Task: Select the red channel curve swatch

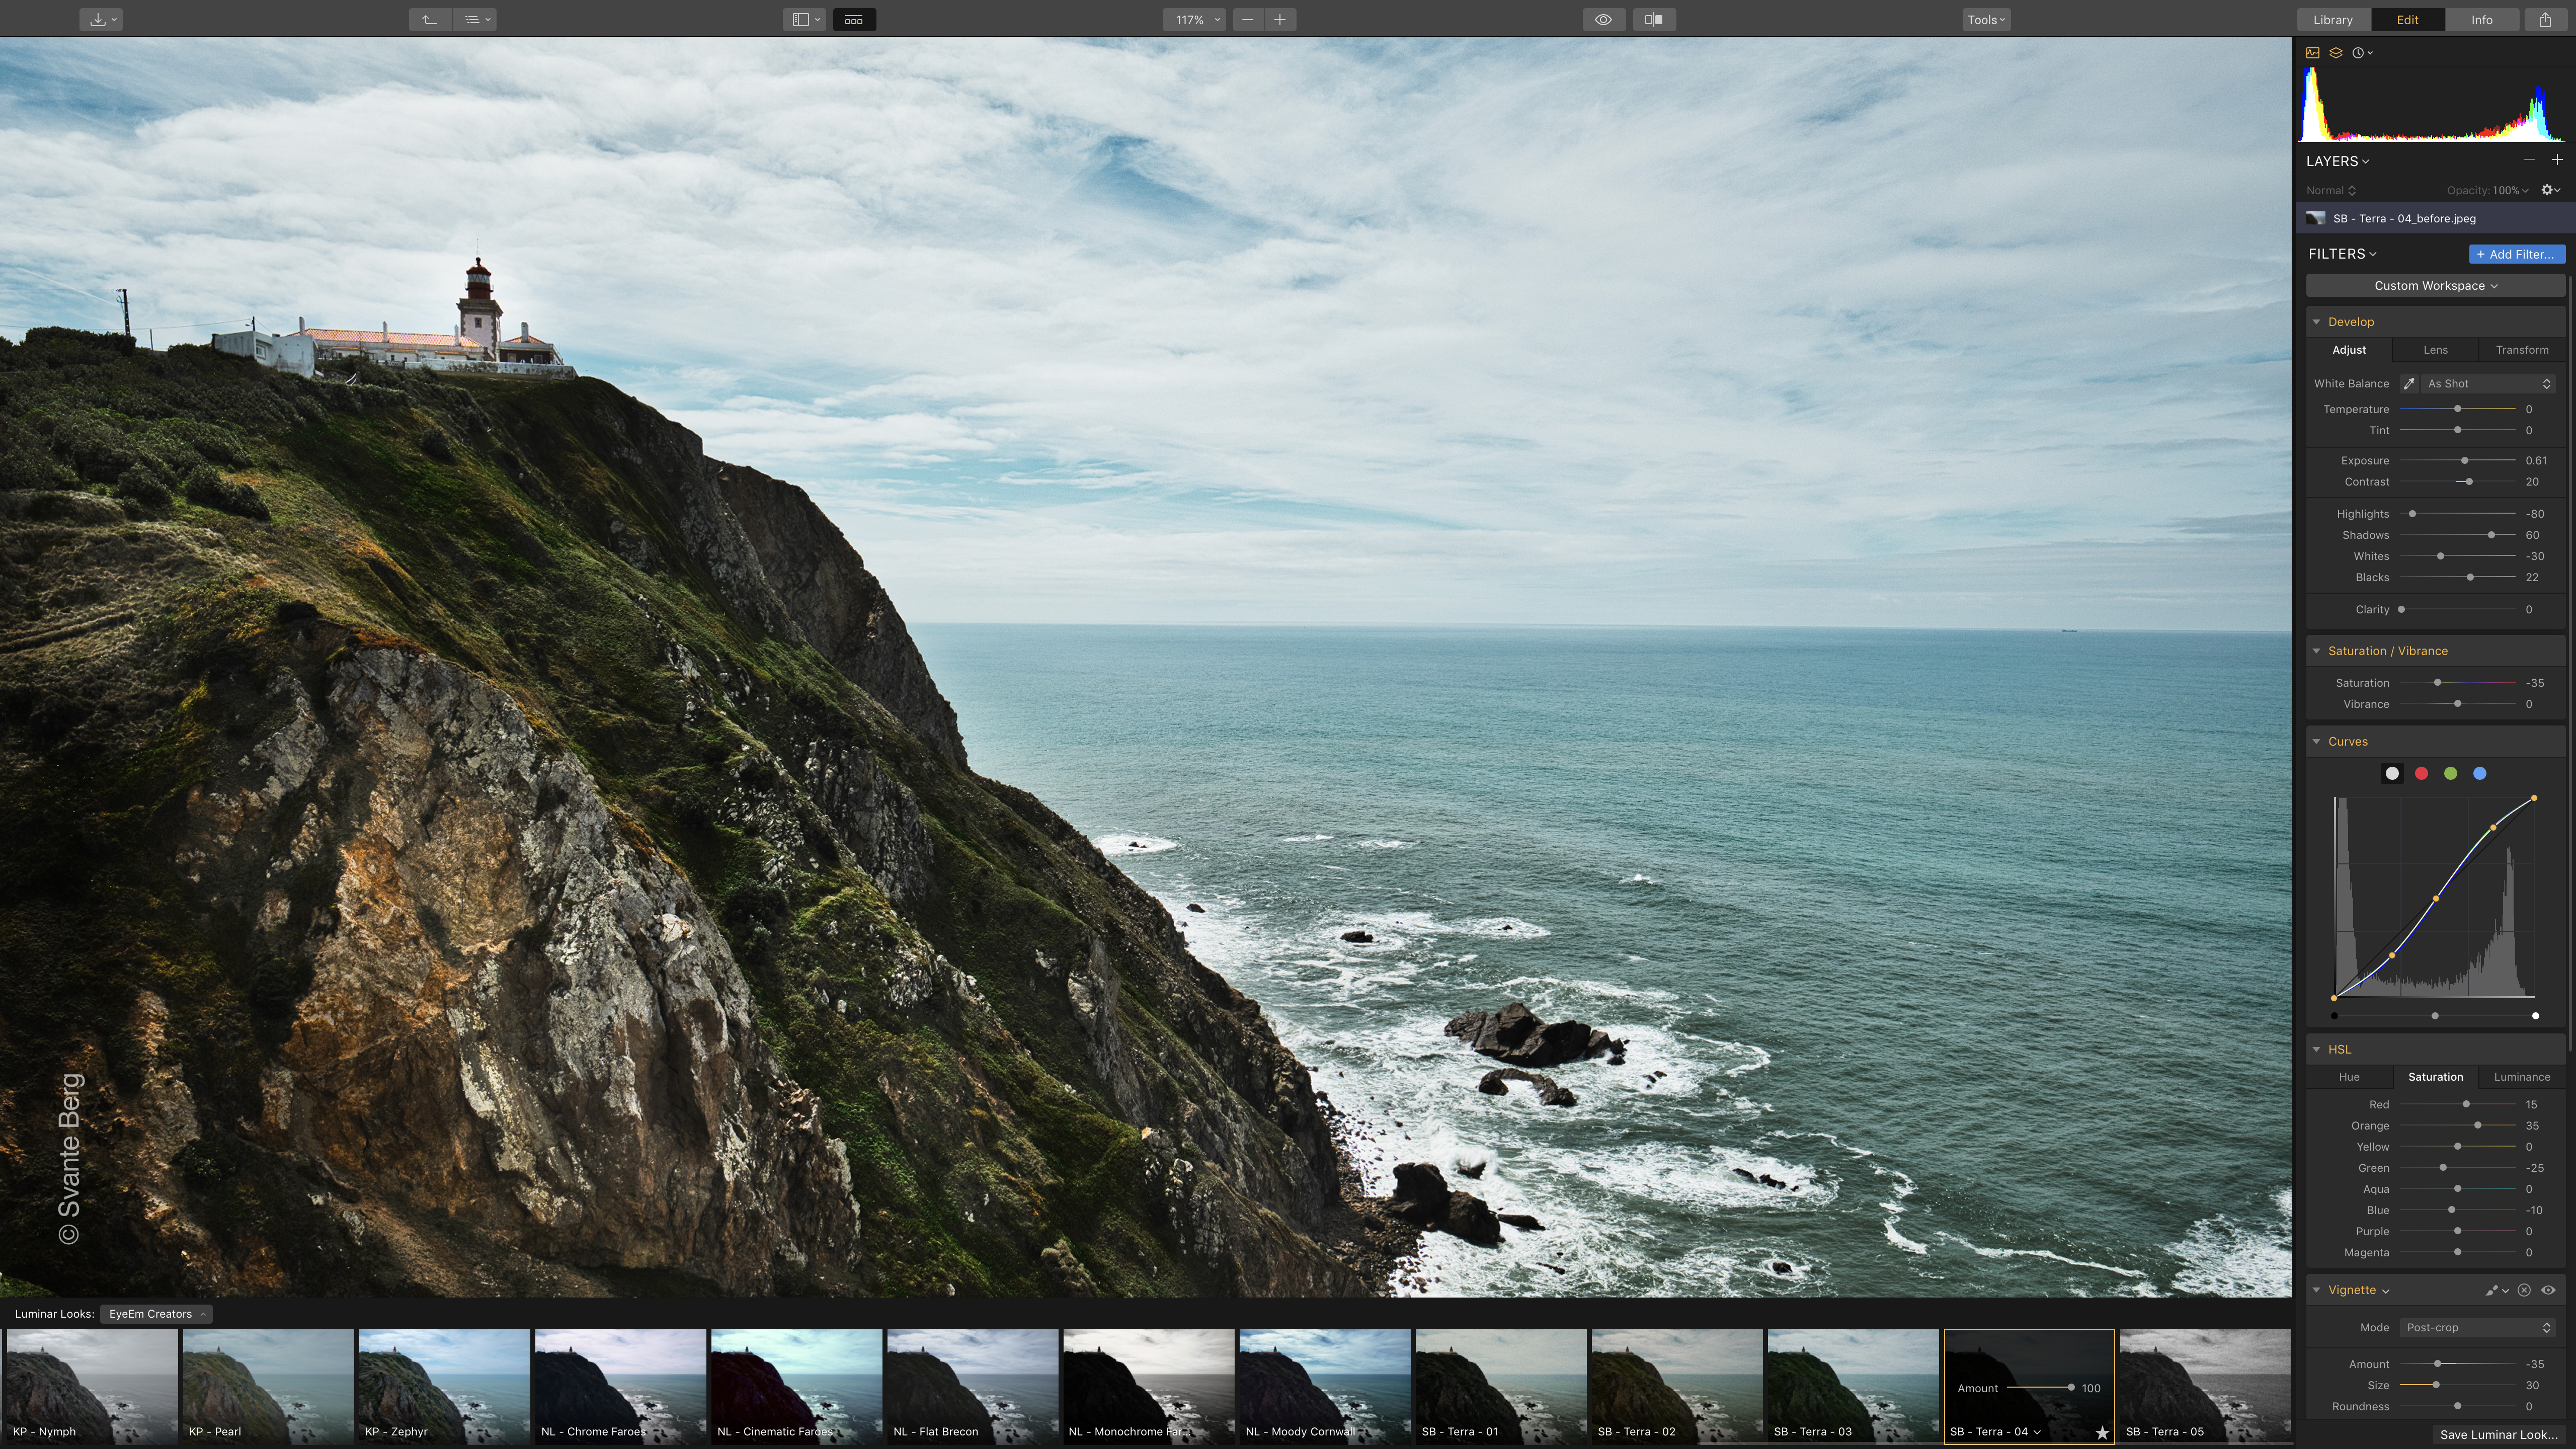Action: (x=2421, y=774)
